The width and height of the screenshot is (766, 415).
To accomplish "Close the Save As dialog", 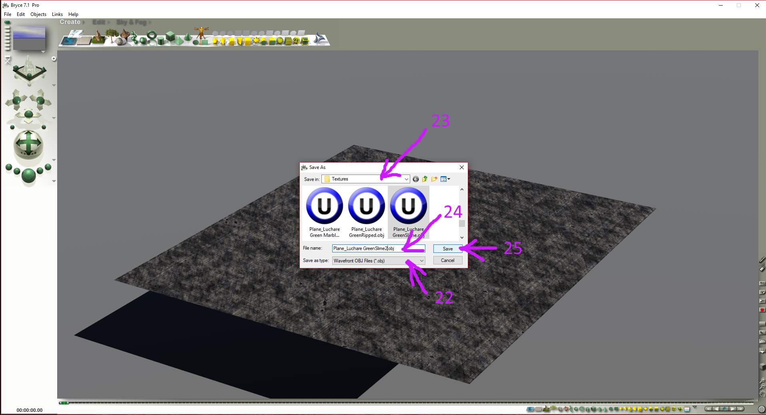I will (462, 167).
